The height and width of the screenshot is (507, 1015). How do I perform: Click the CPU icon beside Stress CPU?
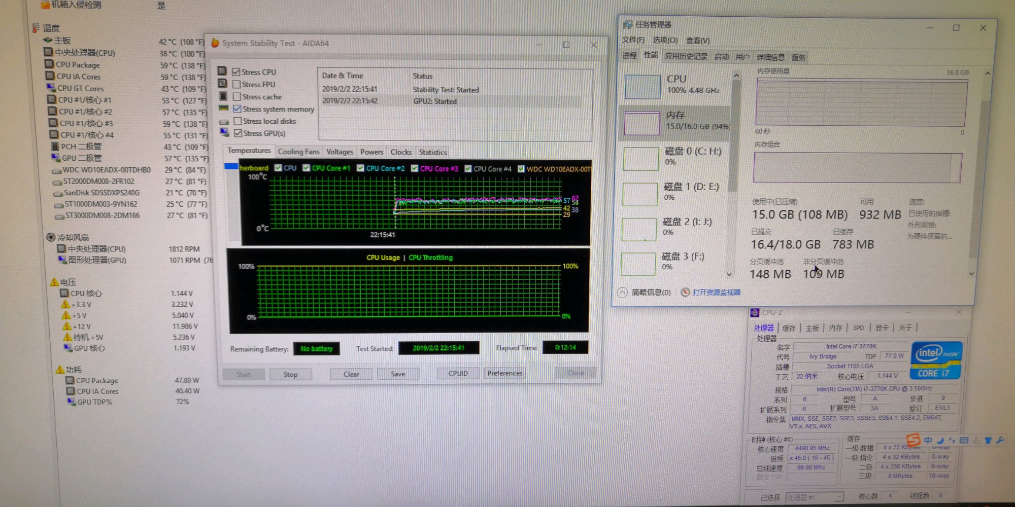point(222,70)
